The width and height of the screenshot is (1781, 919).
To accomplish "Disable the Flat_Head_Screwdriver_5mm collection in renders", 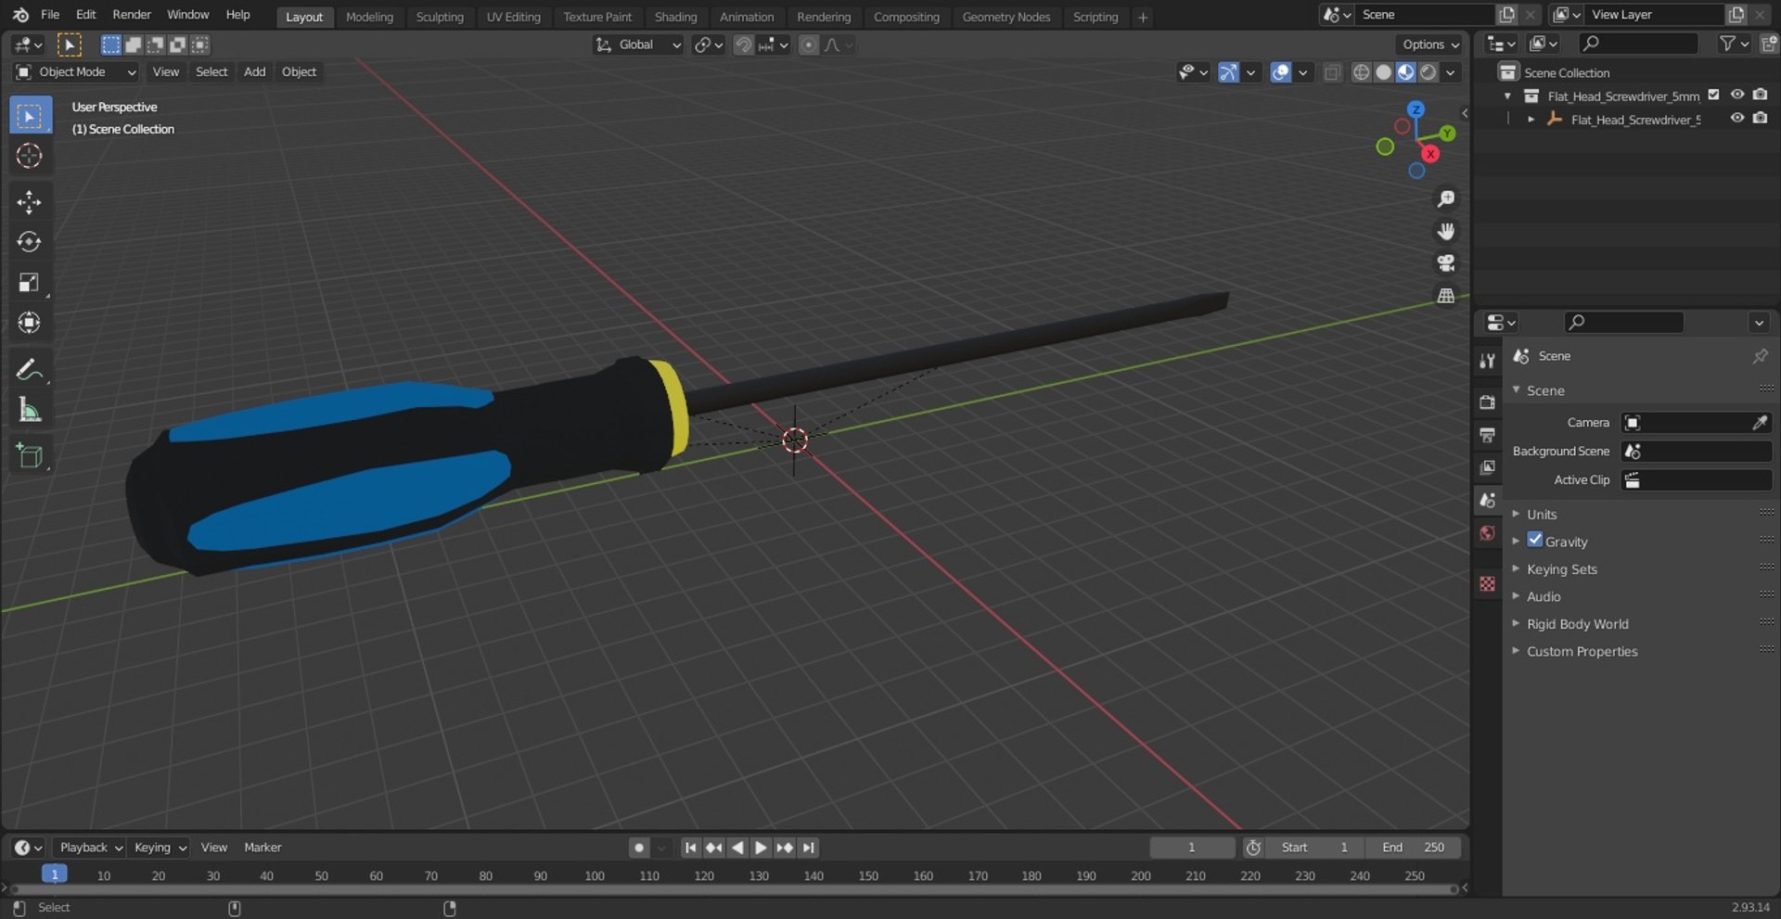I will coord(1761,95).
